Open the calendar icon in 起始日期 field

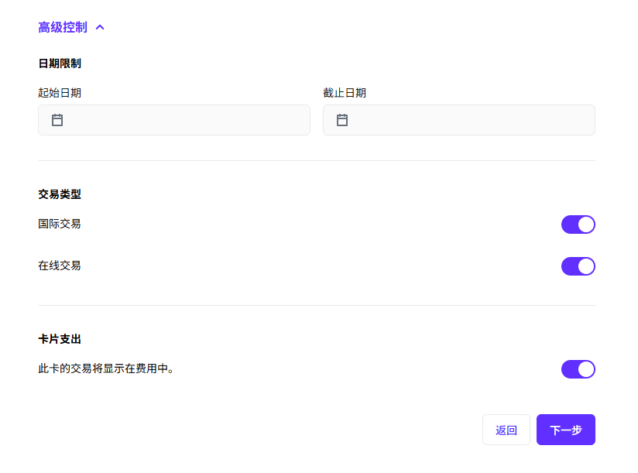click(x=57, y=120)
